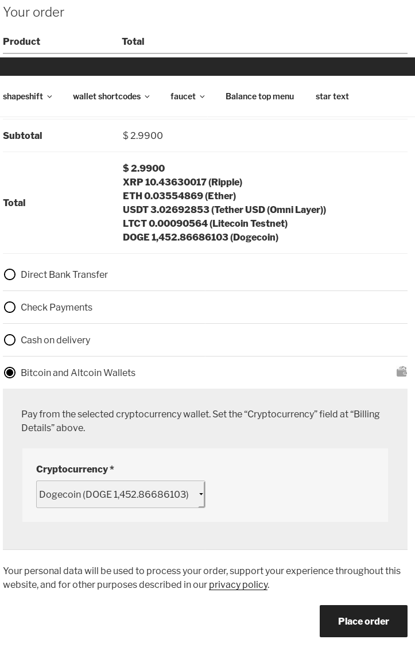
Task: Select the Cash on delivery option
Action: 10,340
